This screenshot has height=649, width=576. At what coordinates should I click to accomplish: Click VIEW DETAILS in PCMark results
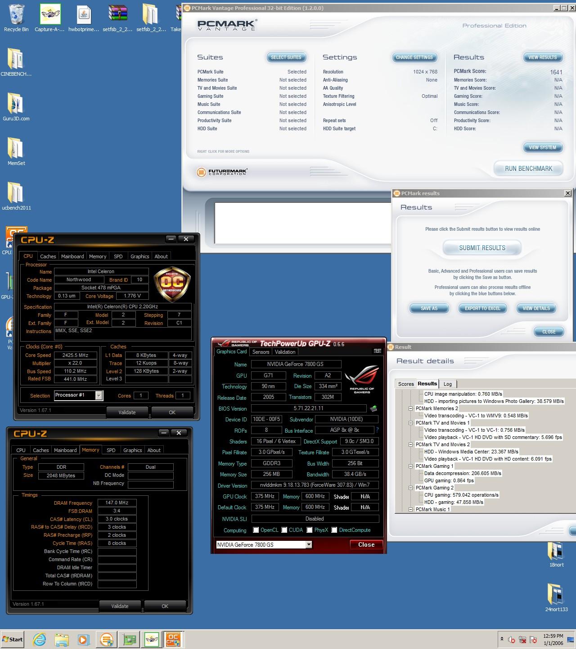pyautogui.click(x=536, y=308)
